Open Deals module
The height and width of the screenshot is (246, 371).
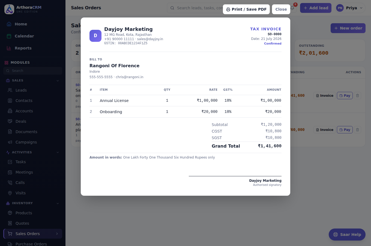point(33,121)
